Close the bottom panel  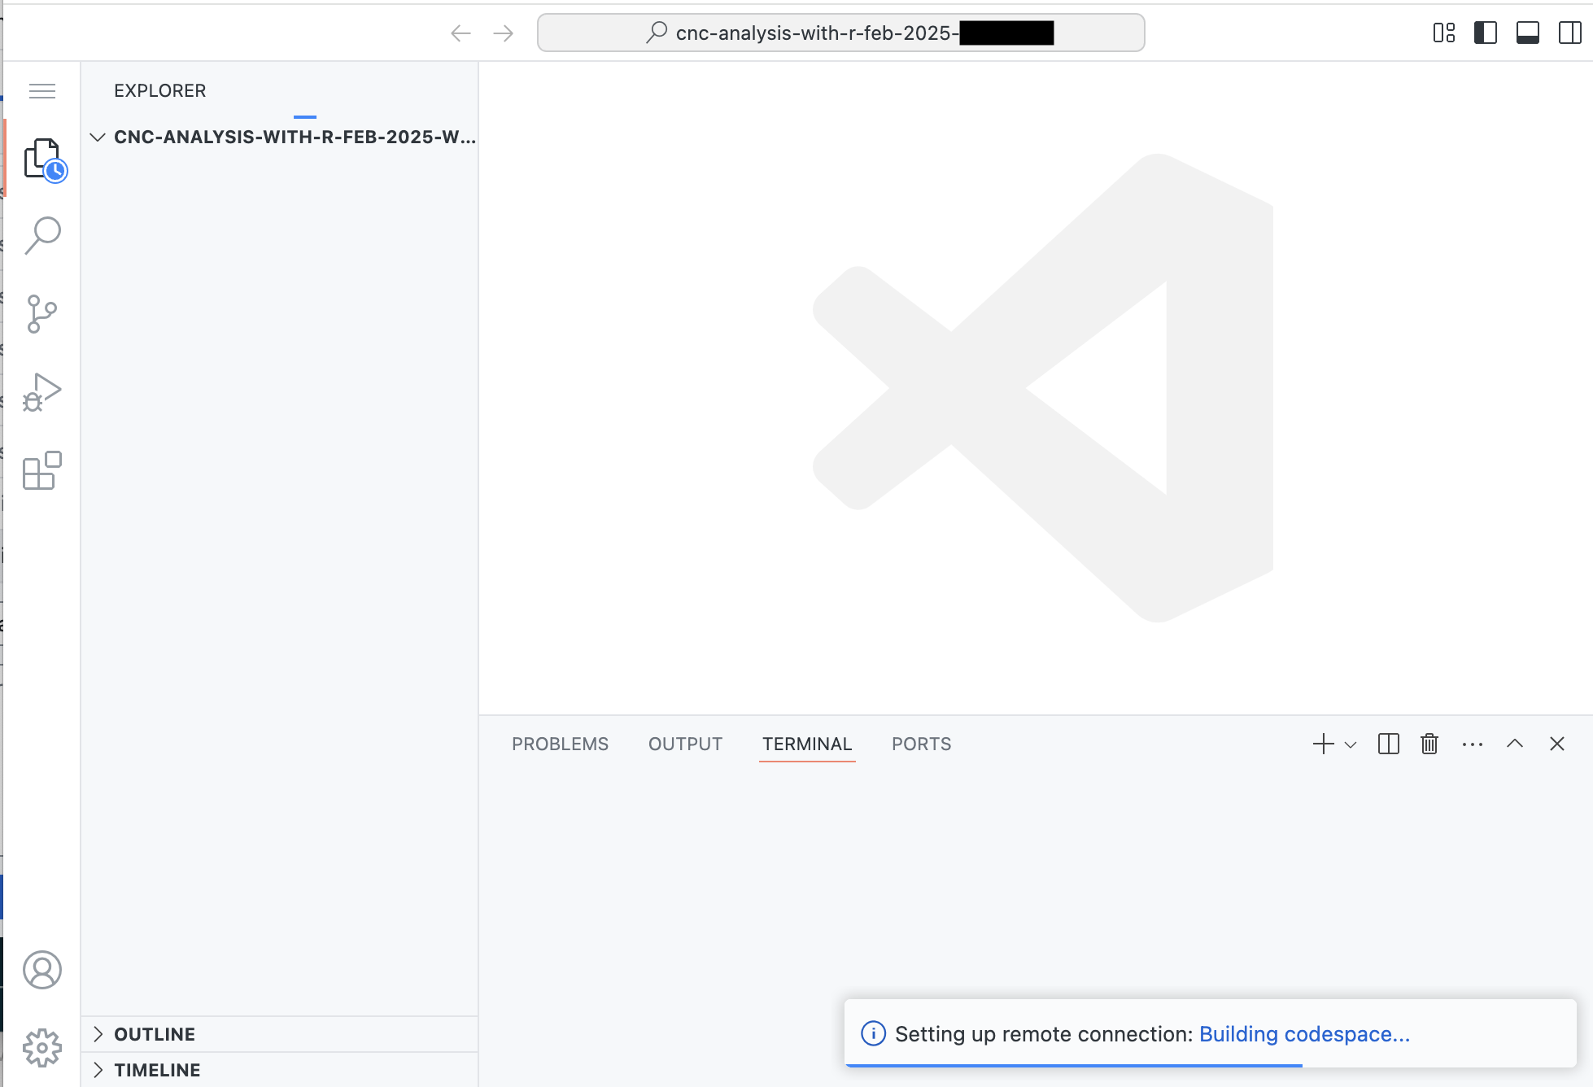point(1557,744)
